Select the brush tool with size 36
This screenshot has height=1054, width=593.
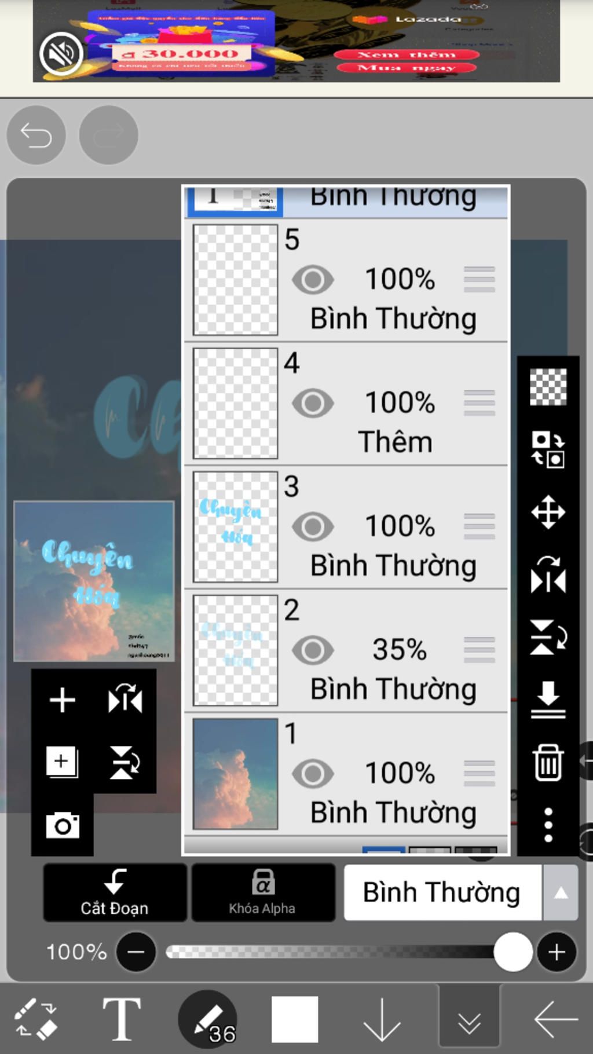[x=208, y=1019]
